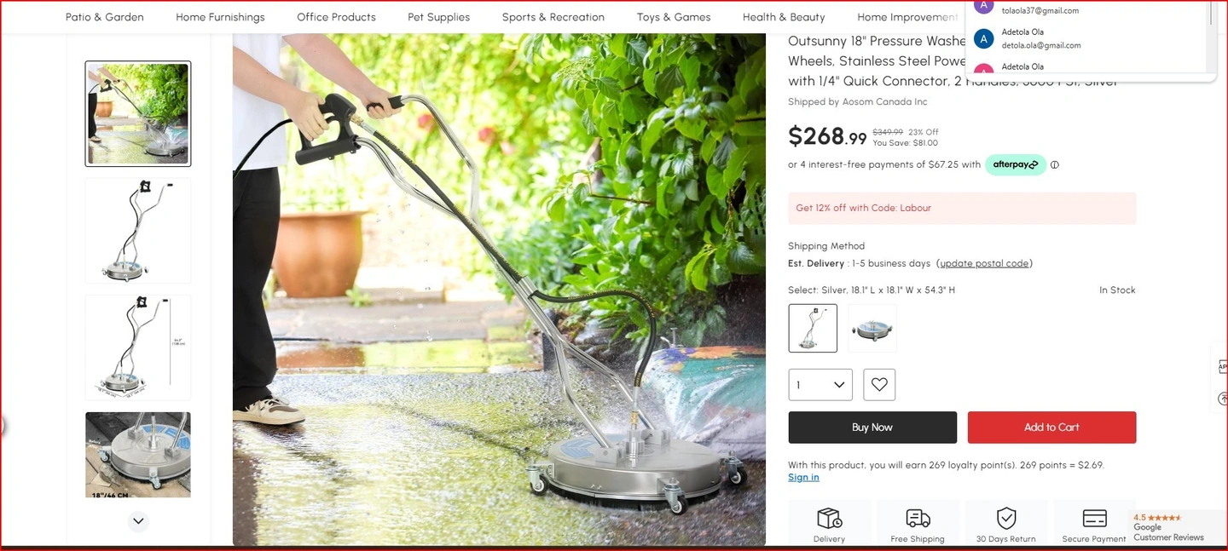
Task: Select the round cleaner head variant
Action: [872, 328]
